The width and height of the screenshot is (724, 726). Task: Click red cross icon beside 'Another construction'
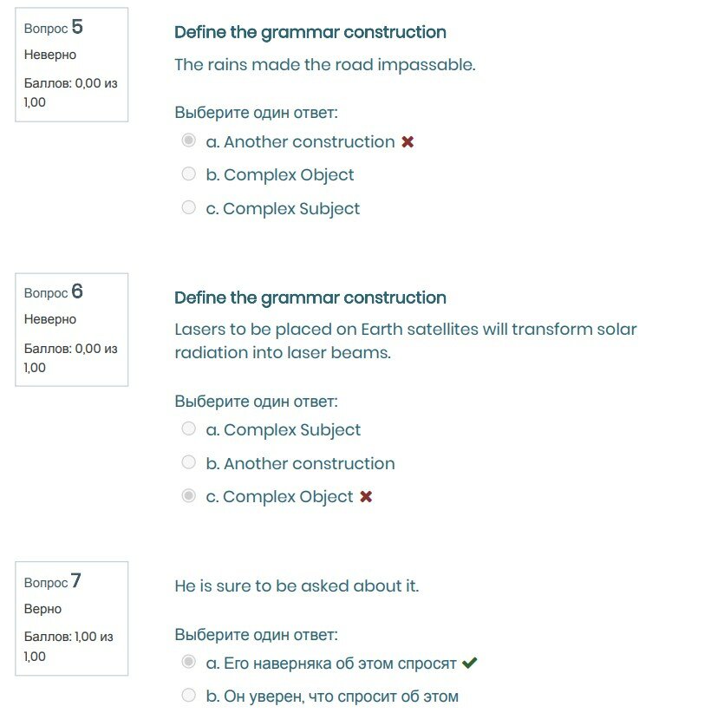point(408,141)
